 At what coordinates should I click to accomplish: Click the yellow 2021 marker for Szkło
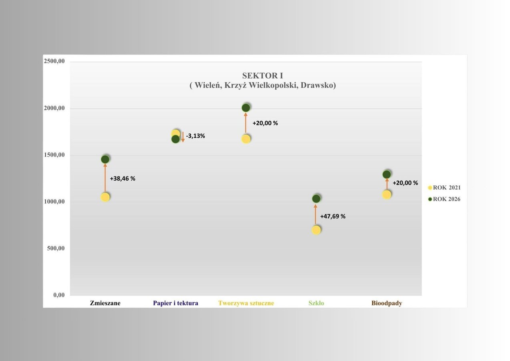(316, 230)
